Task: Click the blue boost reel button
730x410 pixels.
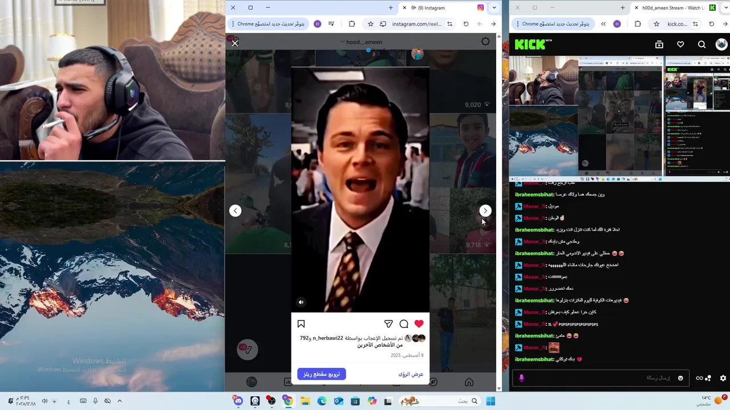Action: [x=322, y=374]
